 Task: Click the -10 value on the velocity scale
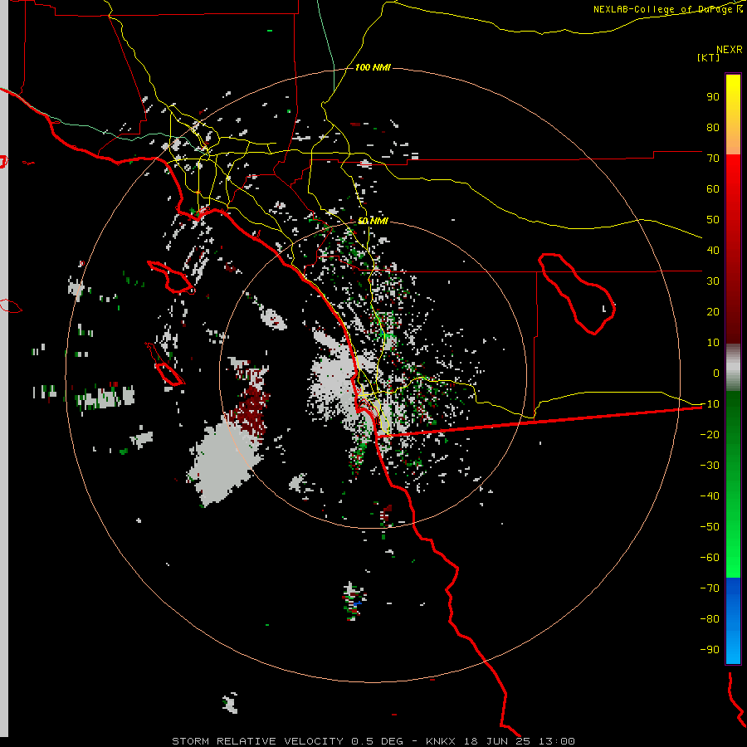(710, 404)
